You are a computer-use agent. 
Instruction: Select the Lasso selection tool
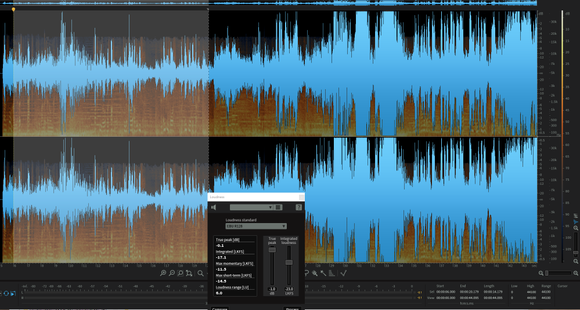[307, 273]
